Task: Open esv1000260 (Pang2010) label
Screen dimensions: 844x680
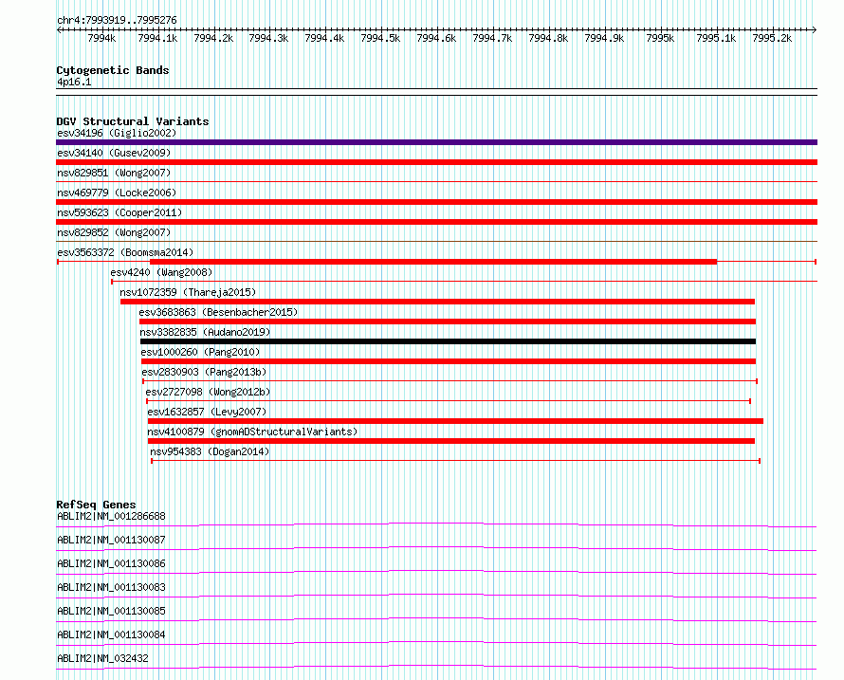Action: pyautogui.click(x=200, y=352)
